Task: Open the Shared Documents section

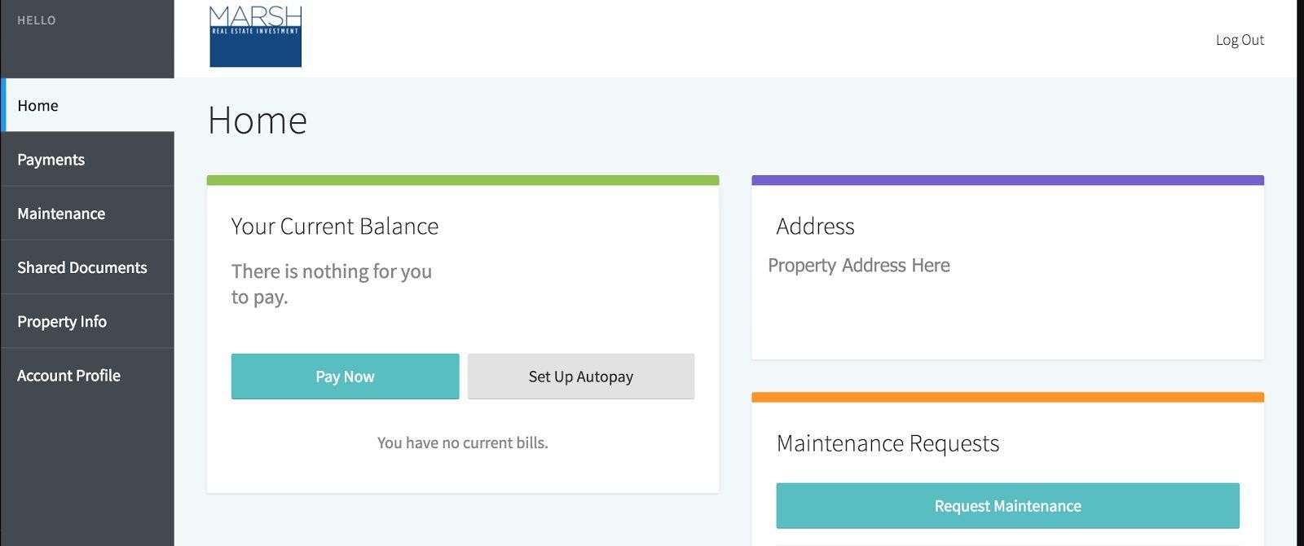Action: coord(81,266)
